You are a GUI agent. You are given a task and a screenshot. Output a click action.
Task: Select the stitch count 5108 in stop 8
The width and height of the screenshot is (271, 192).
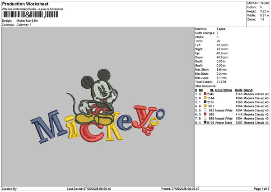[210, 123]
